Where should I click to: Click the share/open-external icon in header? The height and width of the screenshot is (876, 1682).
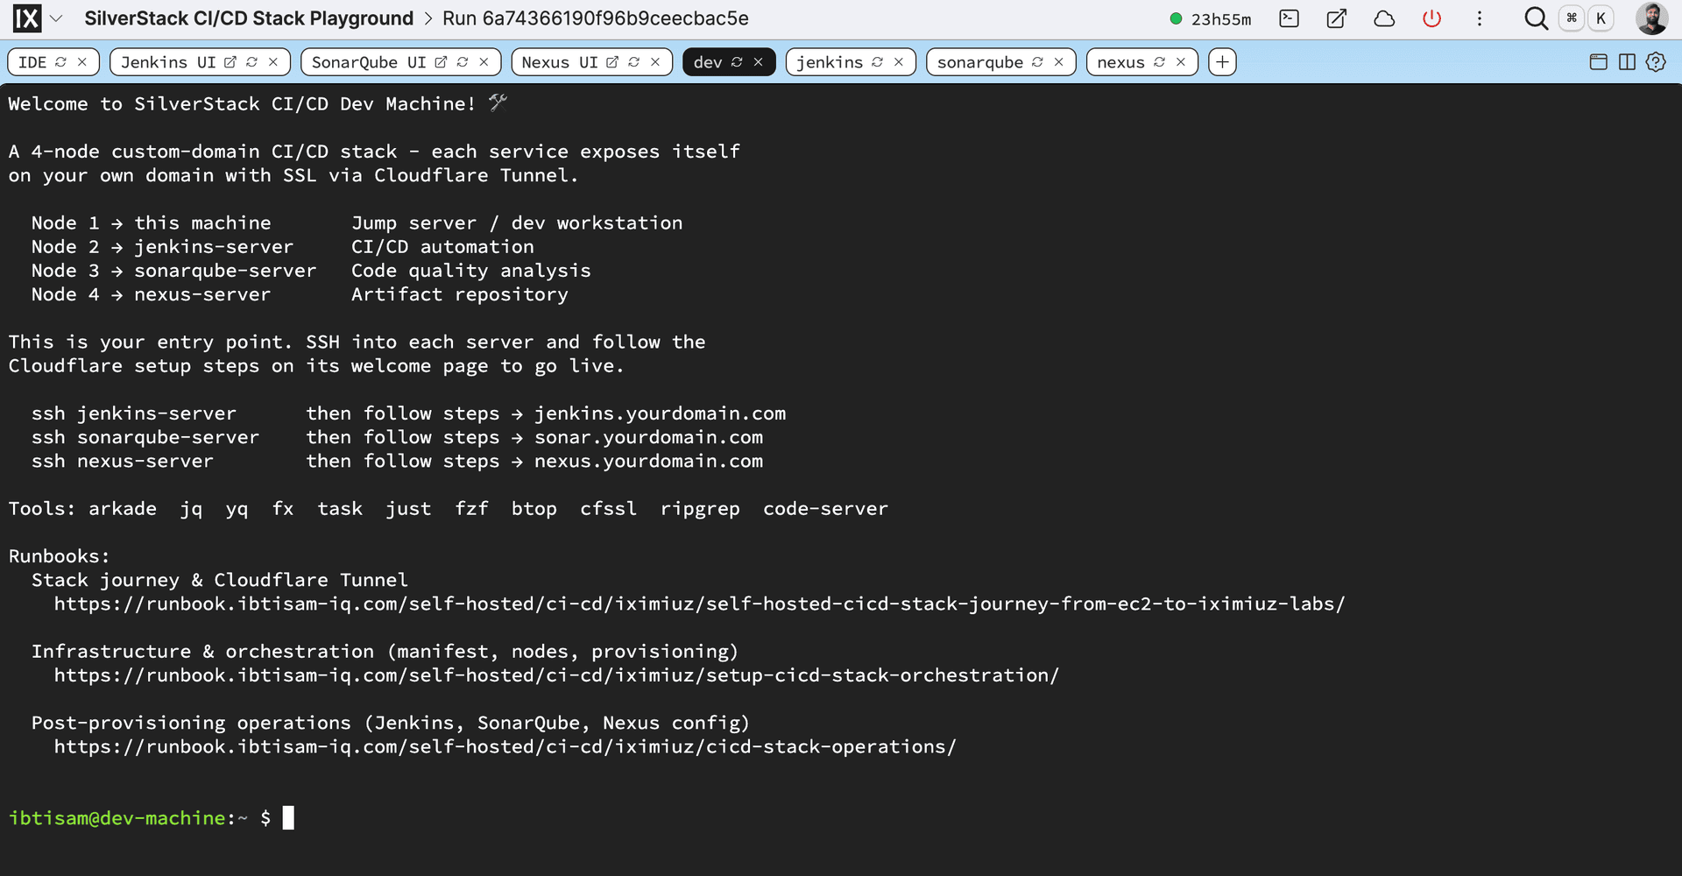point(1337,18)
